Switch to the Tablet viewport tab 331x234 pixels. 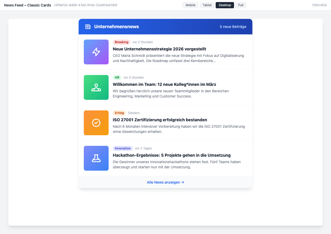coord(207,5)
